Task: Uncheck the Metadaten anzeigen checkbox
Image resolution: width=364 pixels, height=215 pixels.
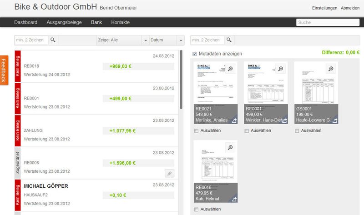Action: (195, 54)
